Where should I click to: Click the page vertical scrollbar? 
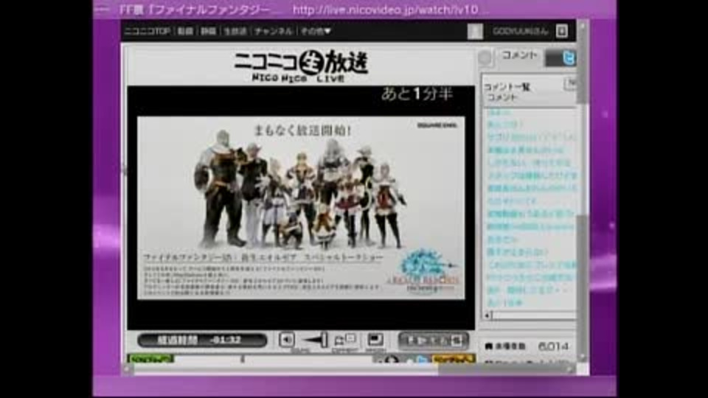(582, 189)
